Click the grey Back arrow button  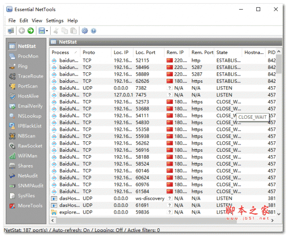(x=22, y=31)
